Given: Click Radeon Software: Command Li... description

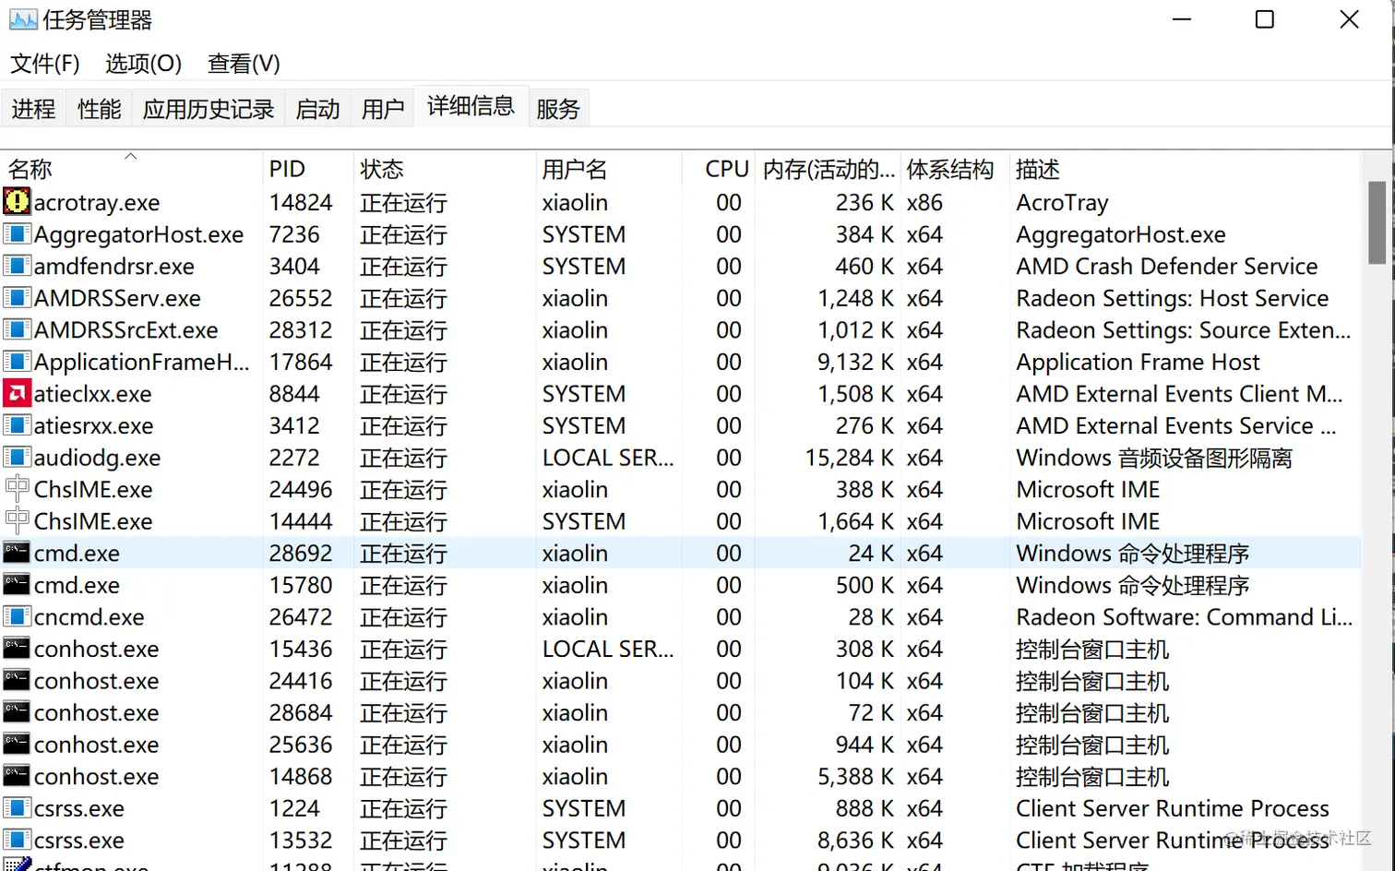Looking at the screenshot, I should 1185,616.
